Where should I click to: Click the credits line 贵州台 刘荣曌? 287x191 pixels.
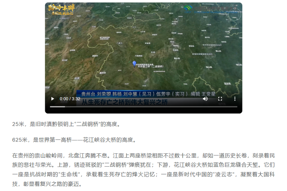pos(148,94)
